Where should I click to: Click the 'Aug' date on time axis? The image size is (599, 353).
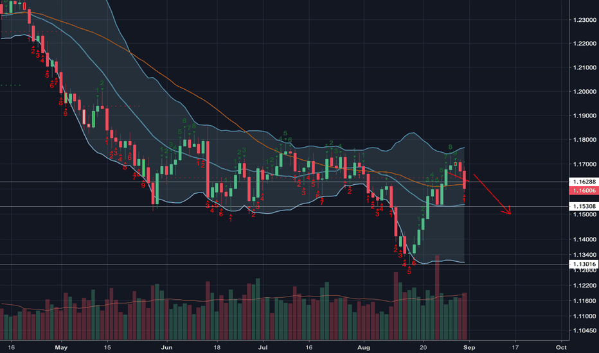(363, 347)
